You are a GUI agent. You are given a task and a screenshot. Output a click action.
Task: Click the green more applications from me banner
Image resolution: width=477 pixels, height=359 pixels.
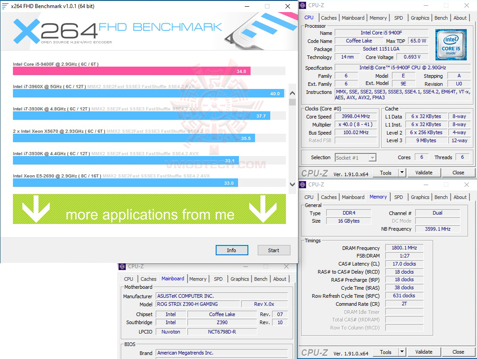[x=149, y=209]
